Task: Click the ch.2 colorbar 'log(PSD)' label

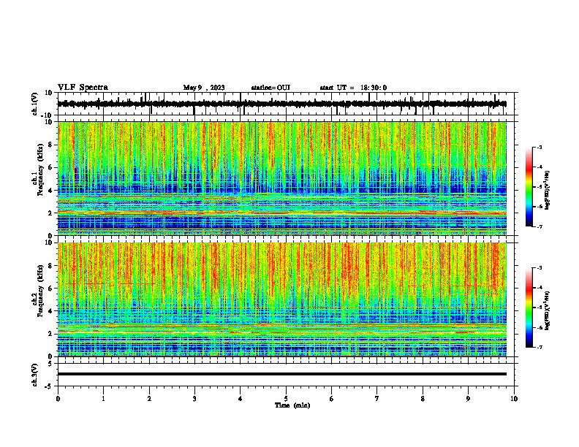Action: tap(548, 310)
